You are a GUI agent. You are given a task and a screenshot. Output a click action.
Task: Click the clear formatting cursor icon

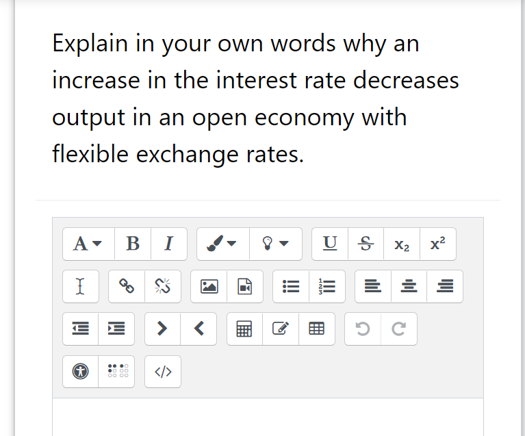coord(81,286)
